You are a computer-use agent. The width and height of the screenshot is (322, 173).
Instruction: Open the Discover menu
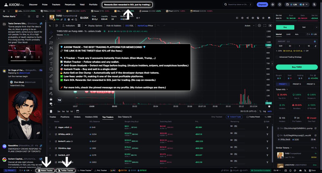pos(33,5)
